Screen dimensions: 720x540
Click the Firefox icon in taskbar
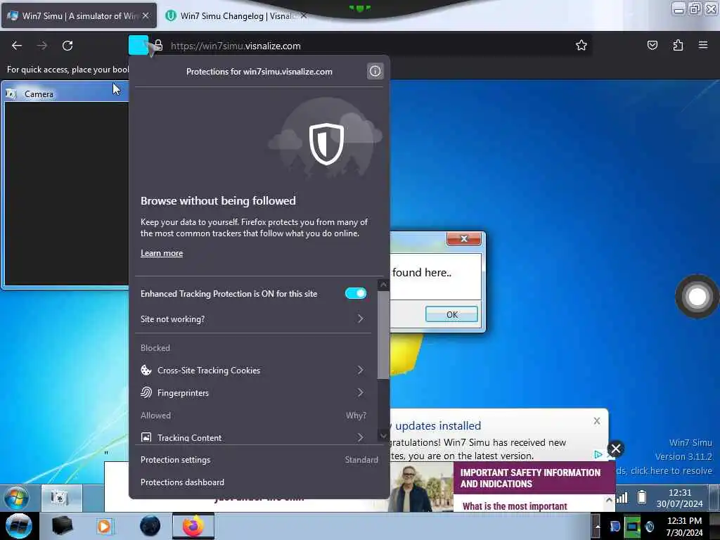coord(193,526)
